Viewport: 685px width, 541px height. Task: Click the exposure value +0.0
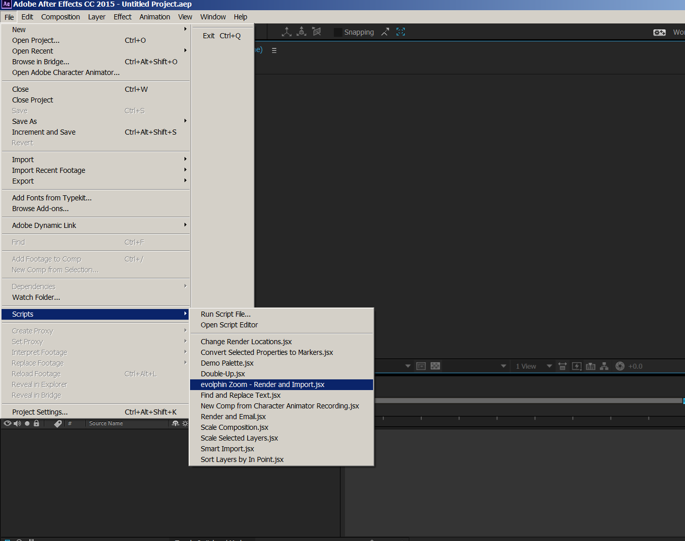click(635, 366)
